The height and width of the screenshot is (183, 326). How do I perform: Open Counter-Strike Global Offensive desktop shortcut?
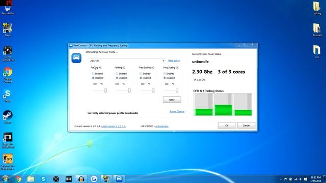click(x=8, y=162)
